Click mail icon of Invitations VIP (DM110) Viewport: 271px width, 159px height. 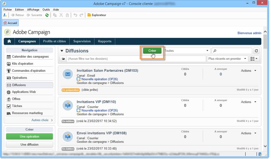pos(68,105)
